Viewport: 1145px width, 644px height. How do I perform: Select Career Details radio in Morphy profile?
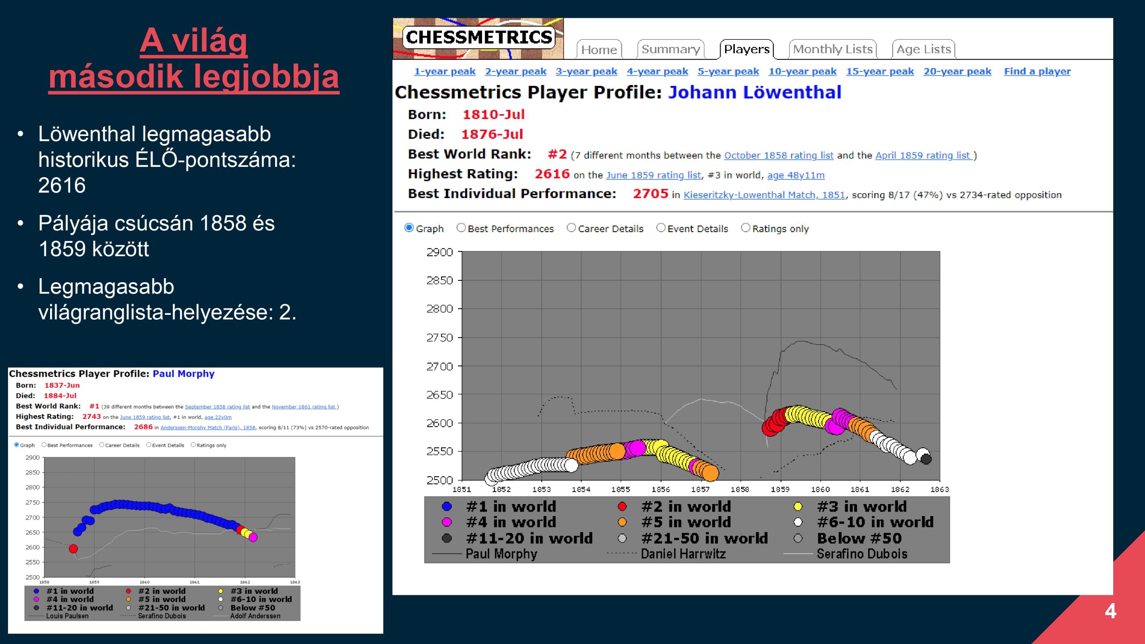(102, 445)
